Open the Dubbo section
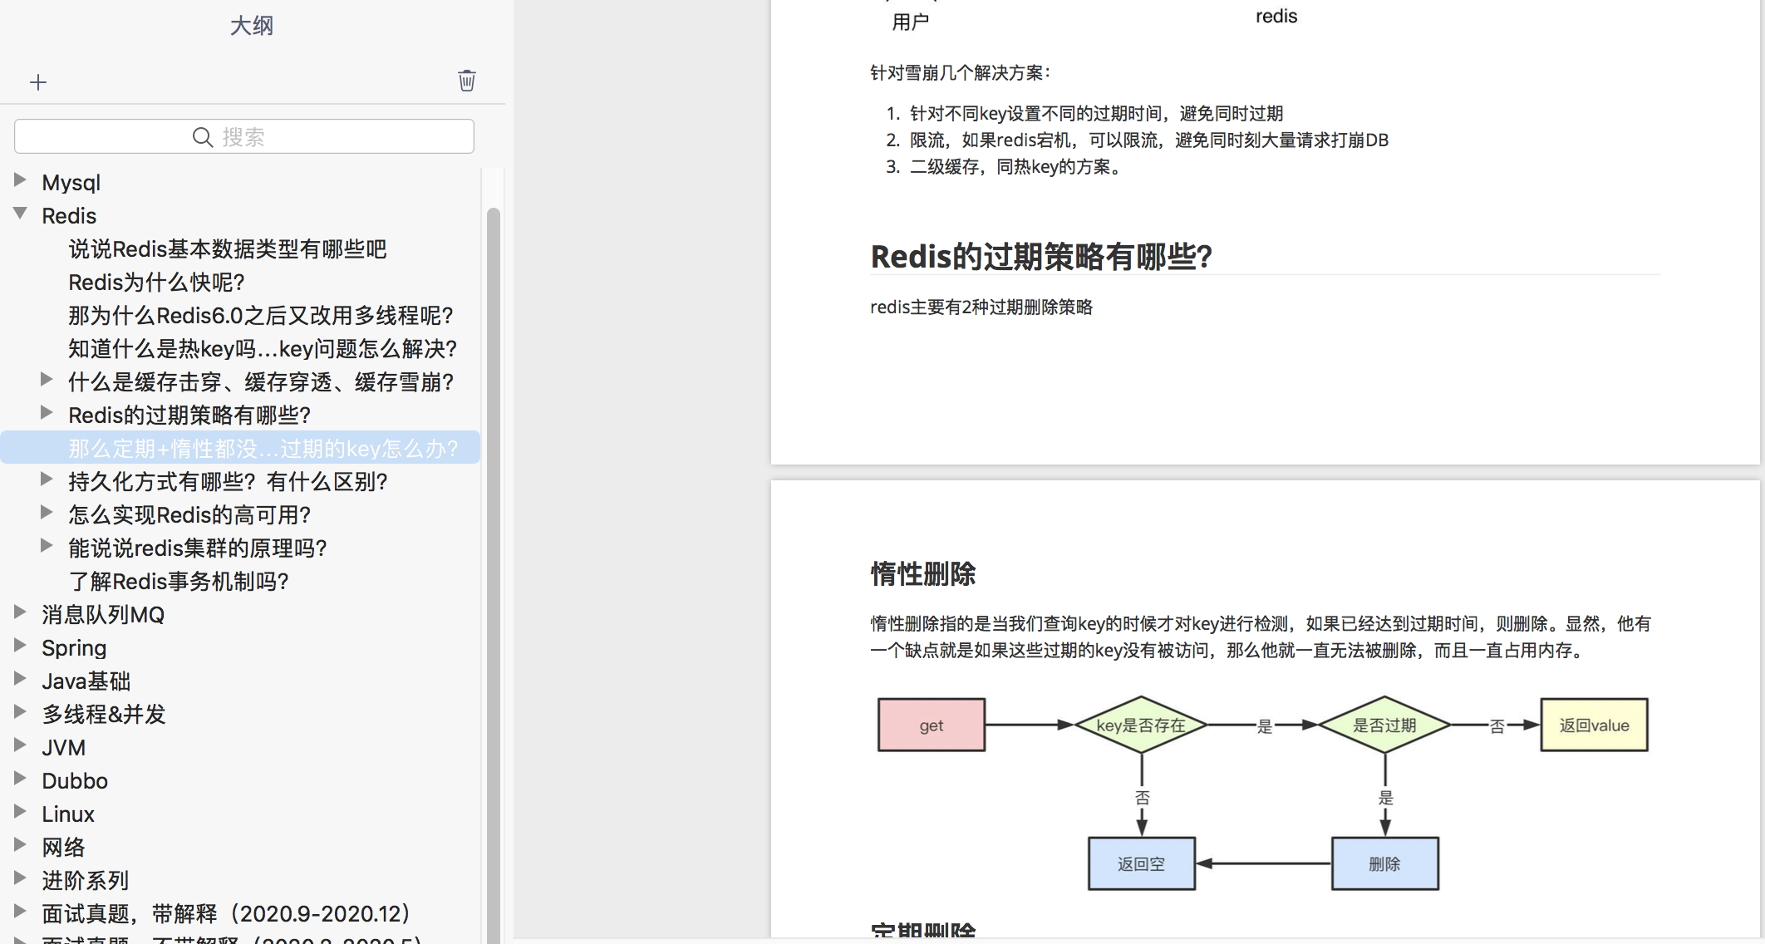1765x944 pixels. pos(75,780)
